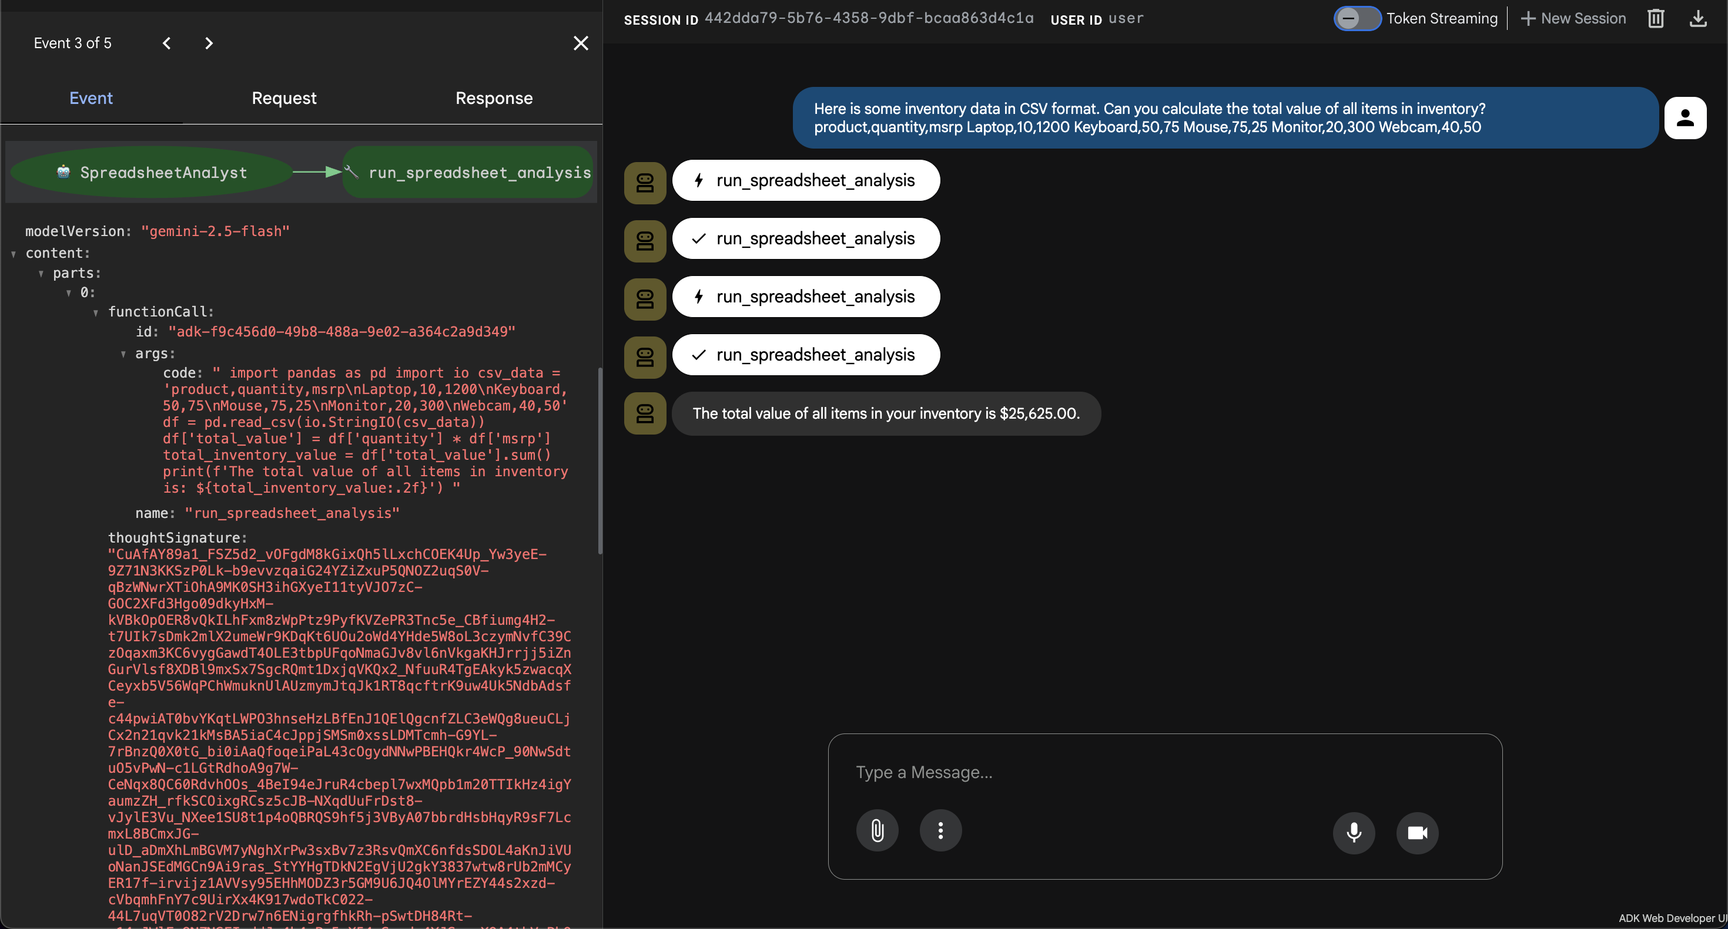Collapse the content tree node
The height and width of the screenshot is (929, 1728).
coord(14,254)
